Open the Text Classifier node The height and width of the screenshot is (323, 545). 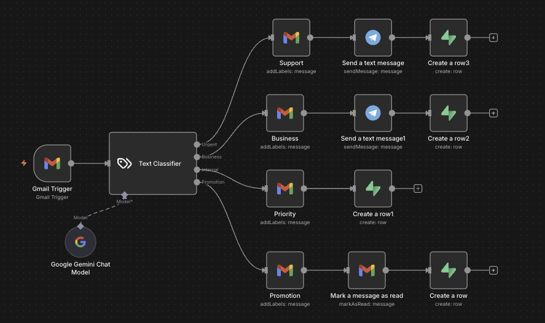tap(153, 163)
